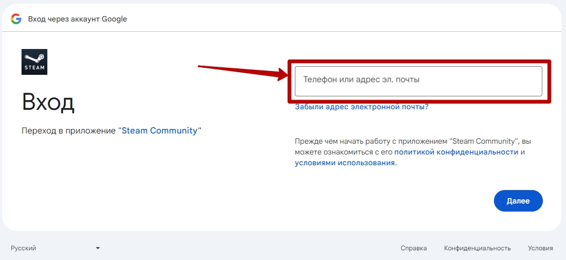This screenshot has width=566, height=260.
Task: Click the blue 'Далее' button
Action: pos(518,201)
